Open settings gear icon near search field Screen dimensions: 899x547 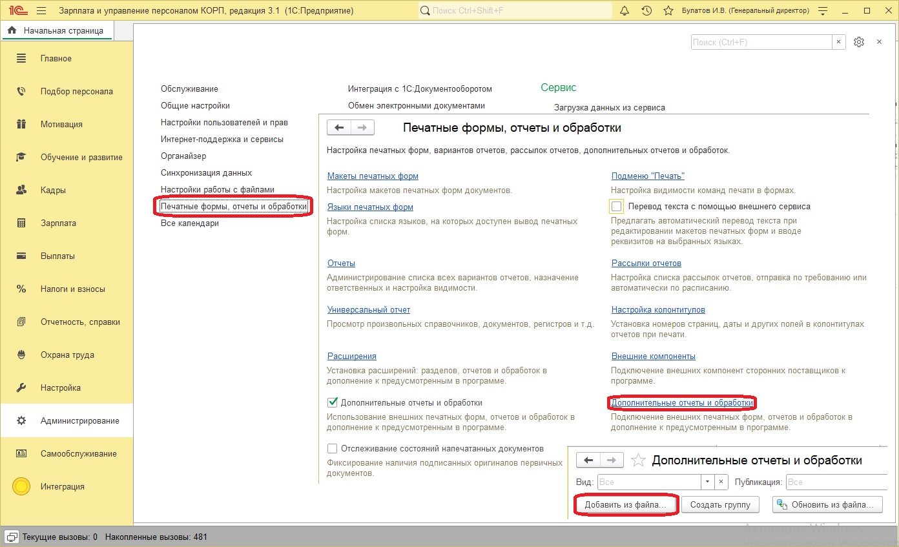tap(858, 42)
